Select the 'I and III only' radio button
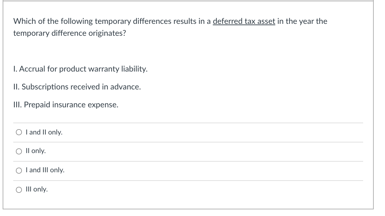 (19, 170)
